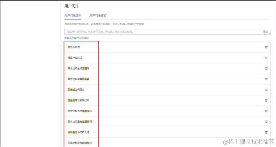Click the trash icon for 厨余垃圾里有土豆皮吗
The image size is (276, 147).
[266, 122]
